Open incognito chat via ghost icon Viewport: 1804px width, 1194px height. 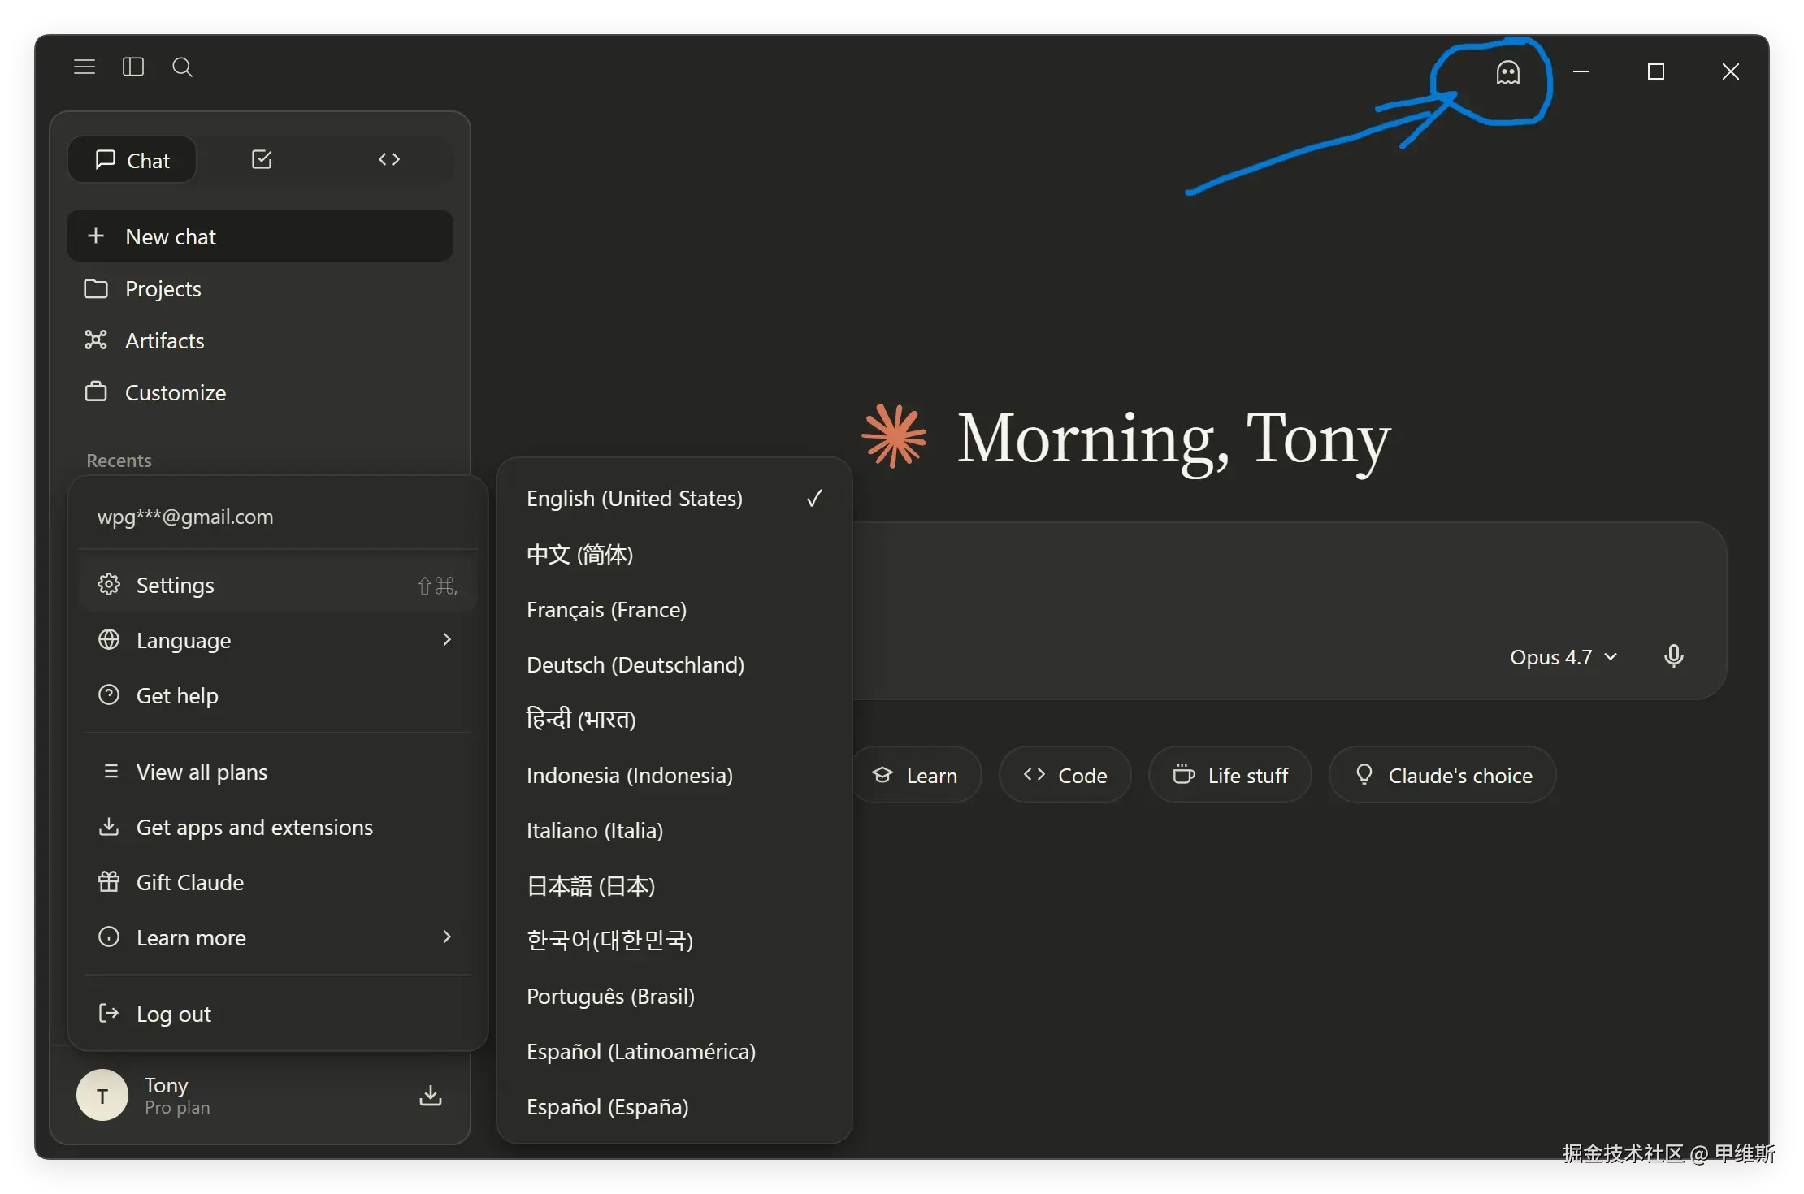click(x=1508, y=72)
